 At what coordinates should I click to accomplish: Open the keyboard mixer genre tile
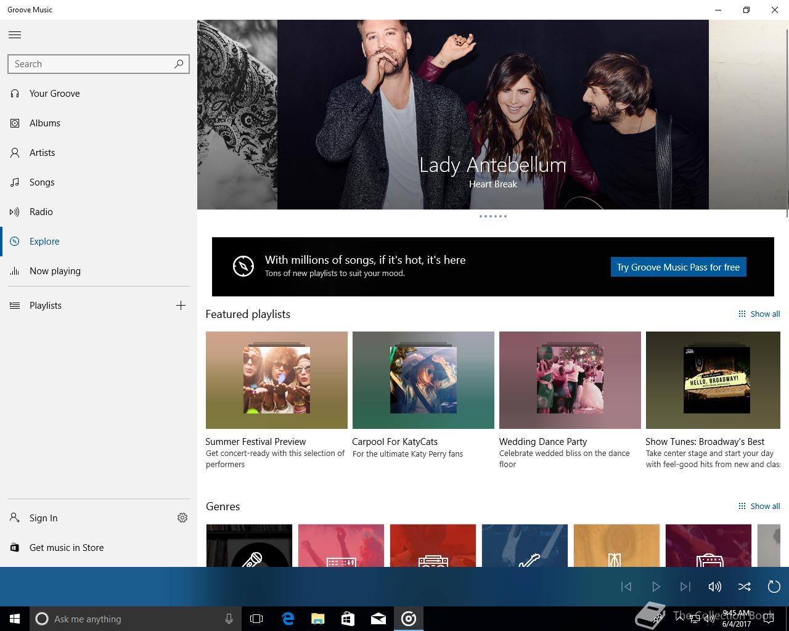click(341, 546)
